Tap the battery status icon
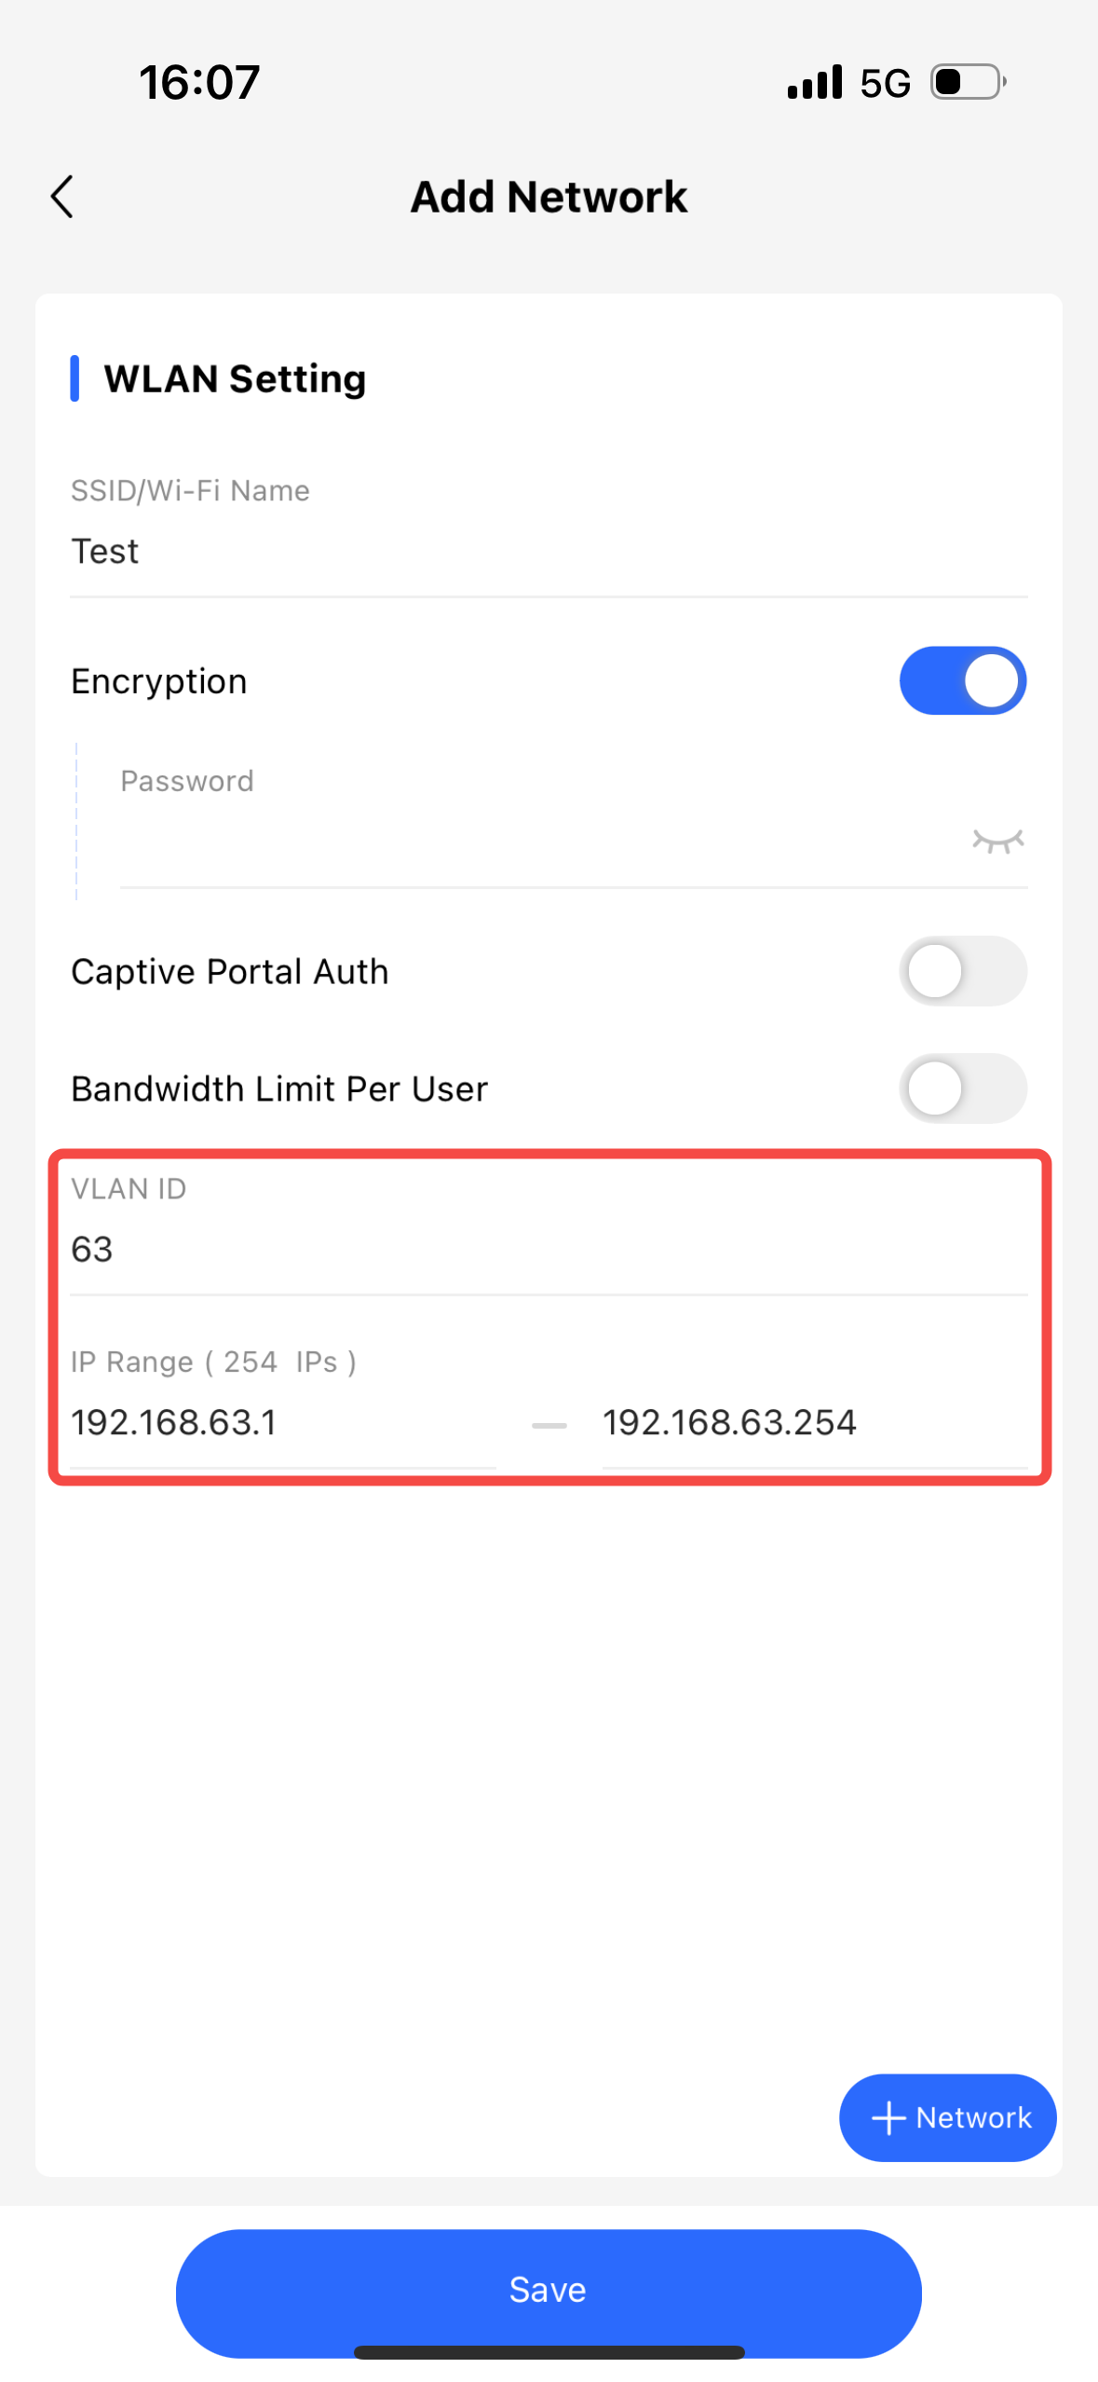The height and width of the screenshot is (2382, 1098). point(969,82)
